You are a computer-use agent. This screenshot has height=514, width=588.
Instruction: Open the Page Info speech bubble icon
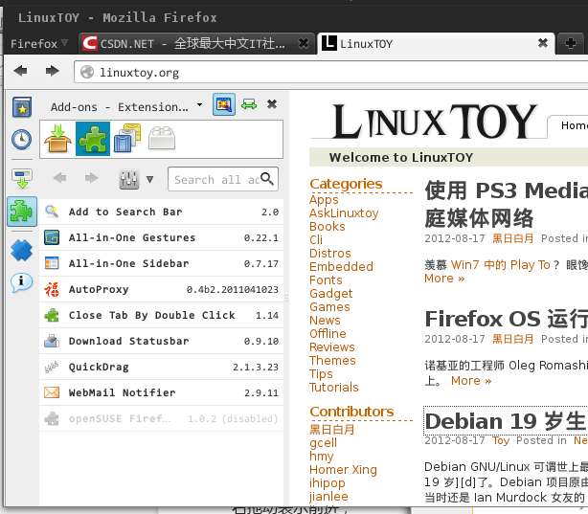click(22, 282)
